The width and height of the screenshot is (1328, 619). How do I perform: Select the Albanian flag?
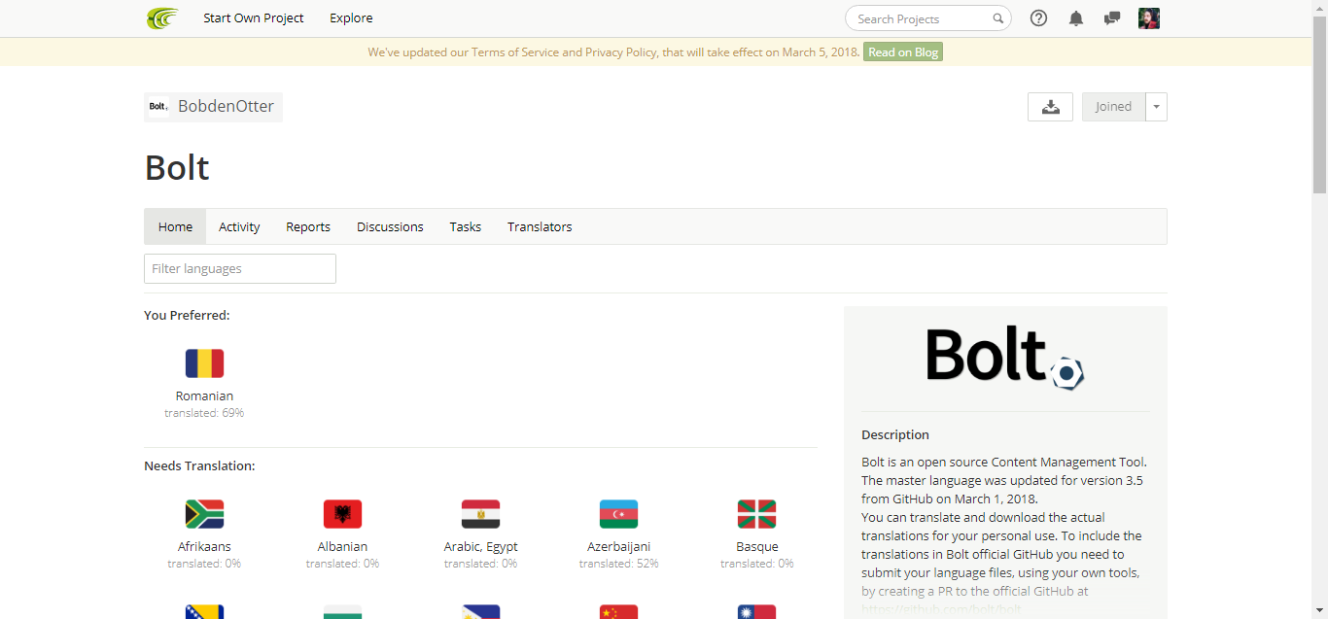point(342,514)
